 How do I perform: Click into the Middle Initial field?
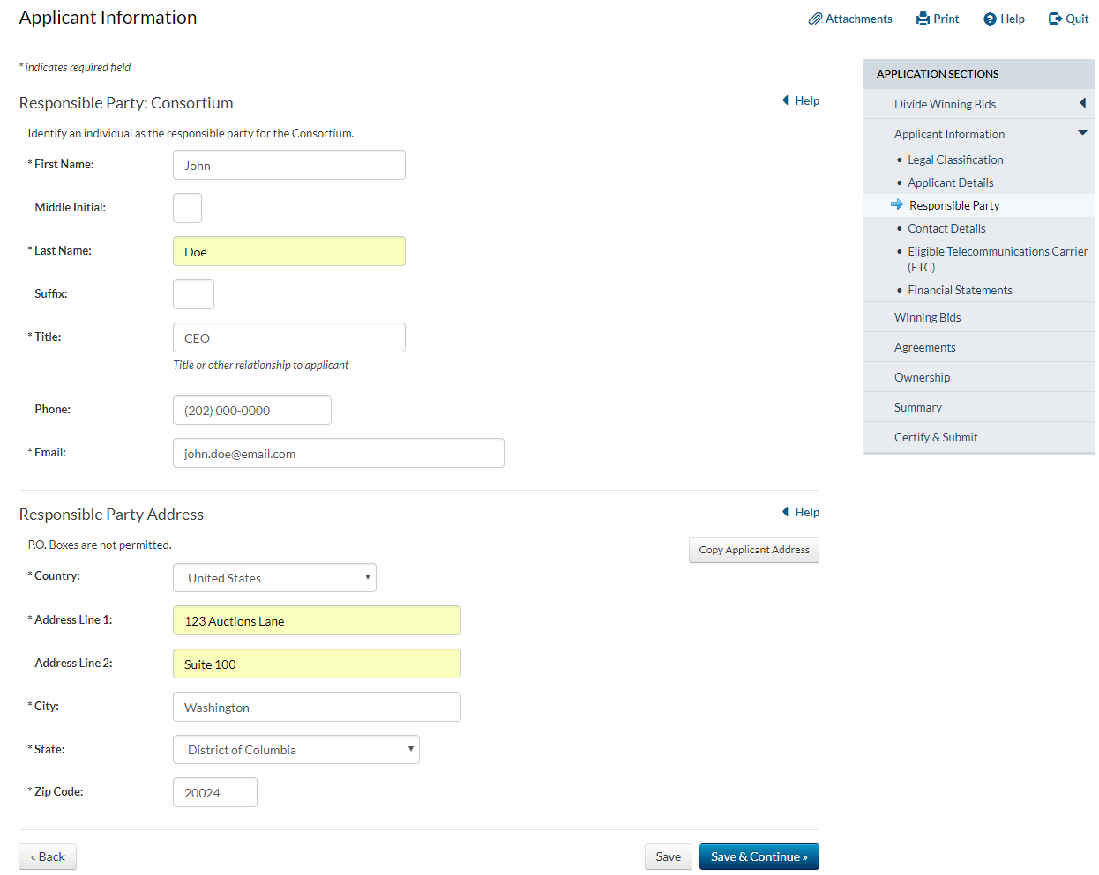coord(187,209)
